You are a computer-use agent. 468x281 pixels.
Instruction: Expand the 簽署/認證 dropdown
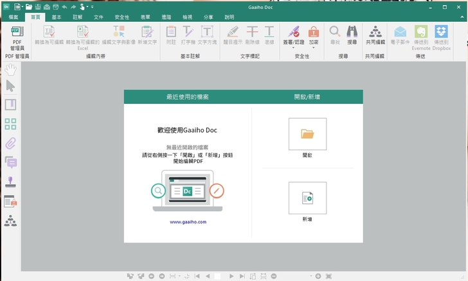pos(293,47)
